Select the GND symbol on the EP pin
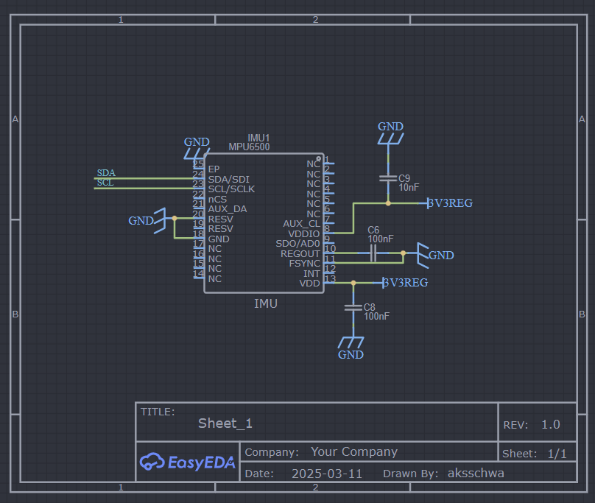This screenshot has height=503, width=595. pos(197,148)
